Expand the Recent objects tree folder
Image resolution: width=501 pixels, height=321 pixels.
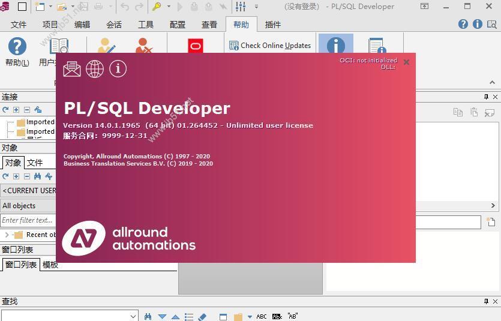[x=7, y=235]
